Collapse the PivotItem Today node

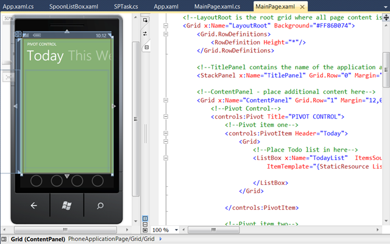166,133
